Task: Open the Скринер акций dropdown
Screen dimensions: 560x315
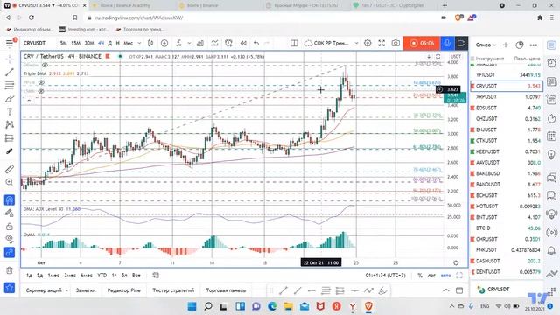Action: (x=46, y=290)
